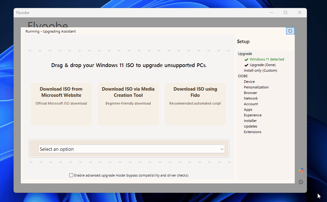Click the 'Running - Upgrading Assistant' status text
327x202 pixels.
coord(51,31)
